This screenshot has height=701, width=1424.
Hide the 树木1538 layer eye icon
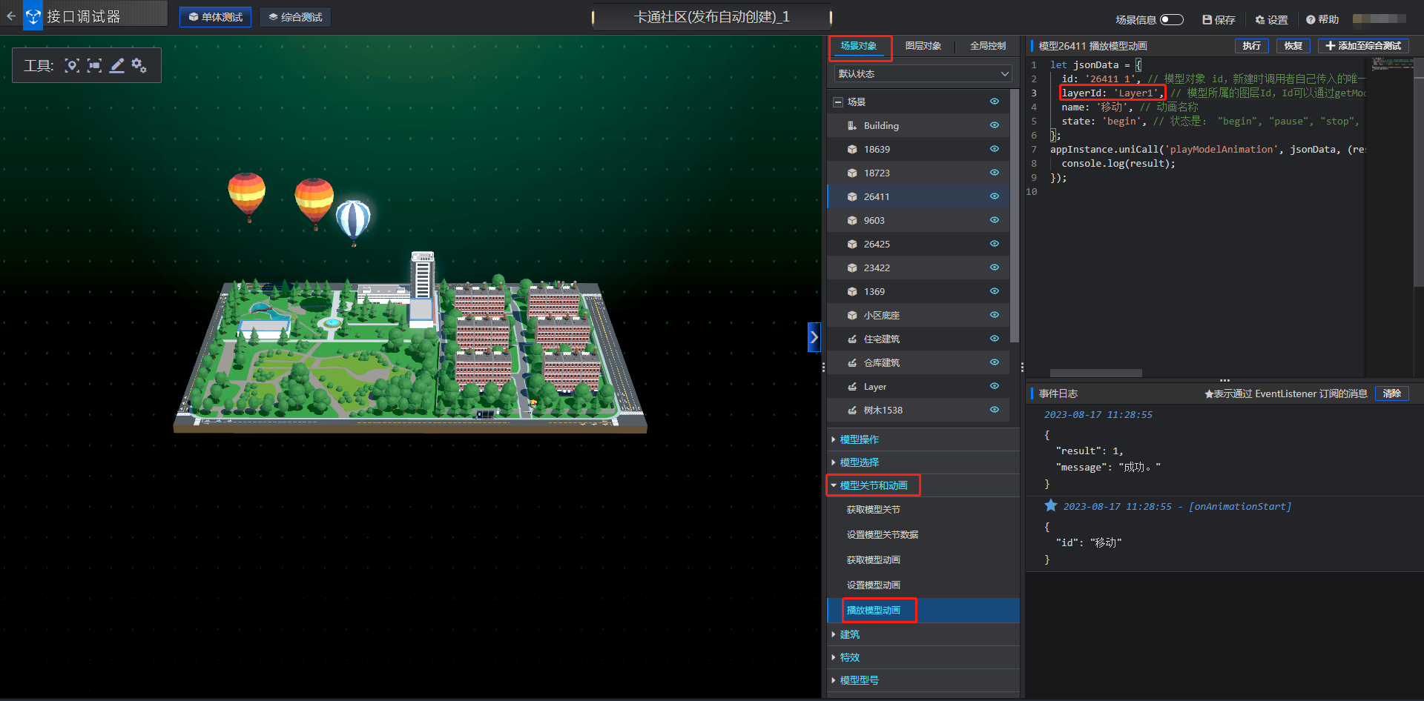tap(994, 410)
